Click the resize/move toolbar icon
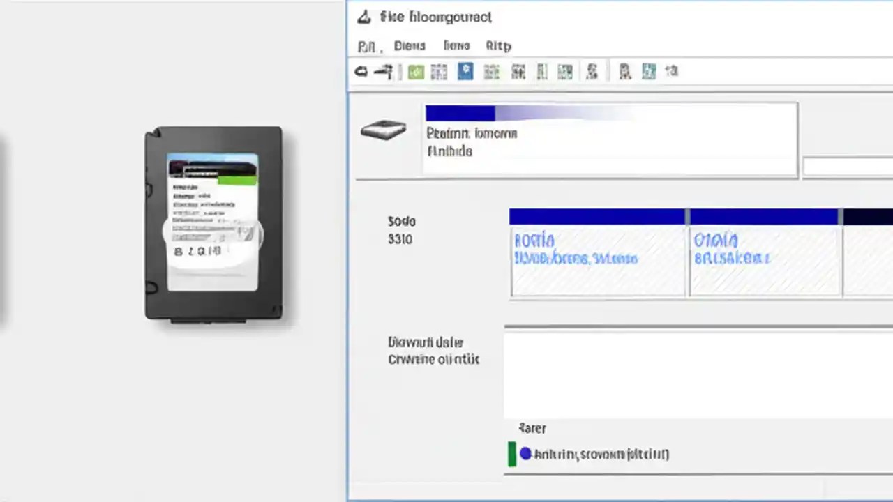Image resolution: width=893 pixels, height=502 pixels. [x=491, y=71]
